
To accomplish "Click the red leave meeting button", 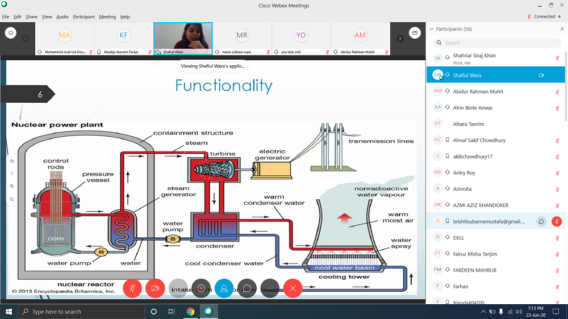I will (x=293, y=288).
